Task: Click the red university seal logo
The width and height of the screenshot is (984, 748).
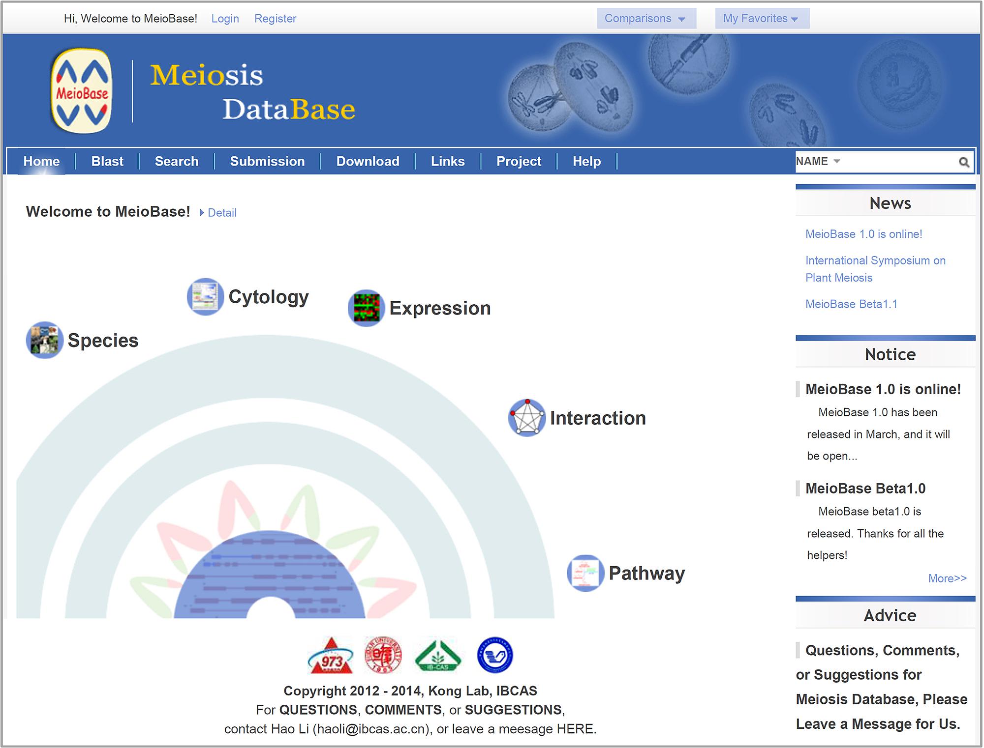Action: [x=383, y=655]
